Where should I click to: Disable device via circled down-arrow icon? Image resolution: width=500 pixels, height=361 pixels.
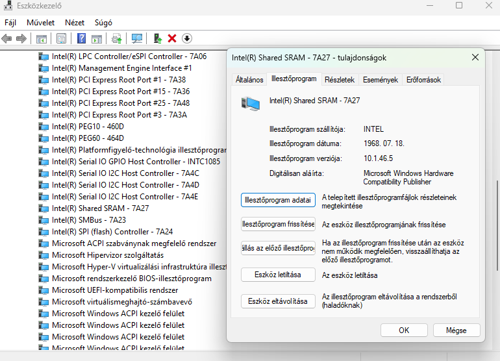tap(187, 38)
